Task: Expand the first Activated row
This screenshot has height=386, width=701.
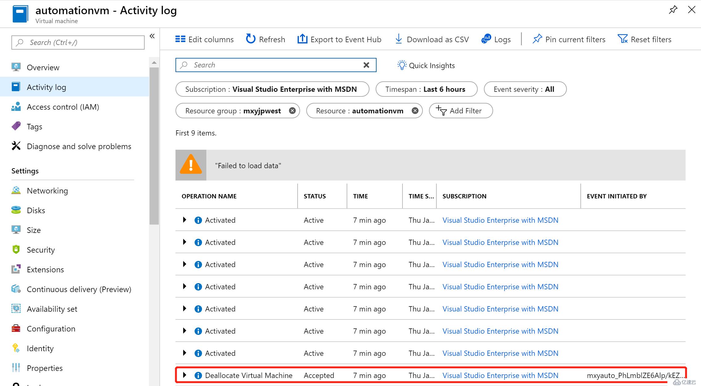Action: tap(184, 220)
